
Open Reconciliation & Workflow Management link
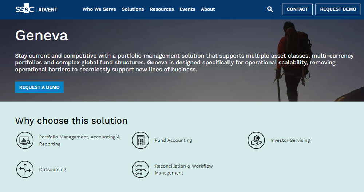183,169
